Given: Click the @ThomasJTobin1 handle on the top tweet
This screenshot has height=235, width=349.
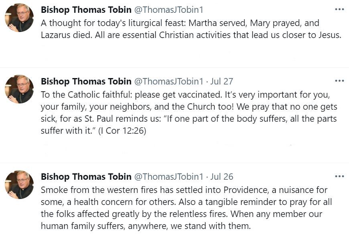Looking at the screenshot, I should 168,10.
